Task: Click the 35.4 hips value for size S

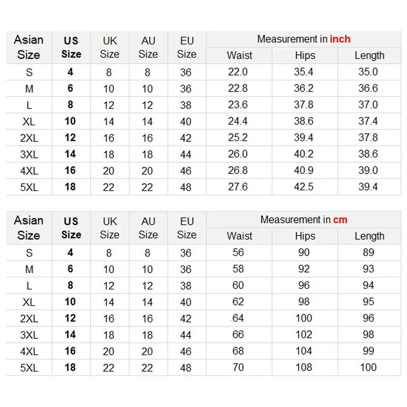Action: (304, 72)
